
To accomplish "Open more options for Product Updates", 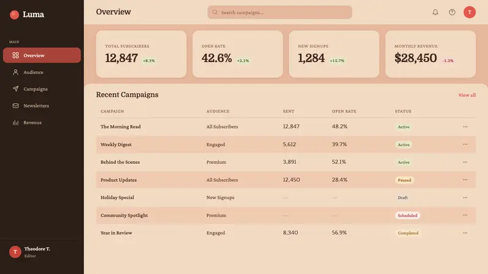I will pos(465,180).
